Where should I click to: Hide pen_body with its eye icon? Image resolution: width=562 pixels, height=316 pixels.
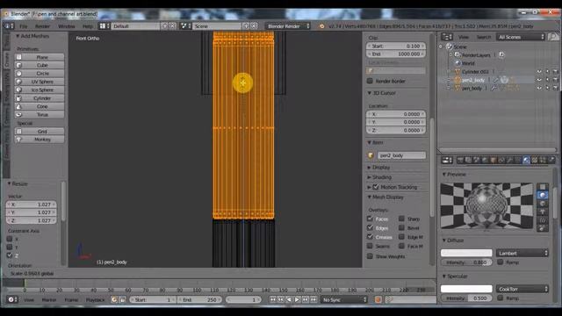point(539,88)
